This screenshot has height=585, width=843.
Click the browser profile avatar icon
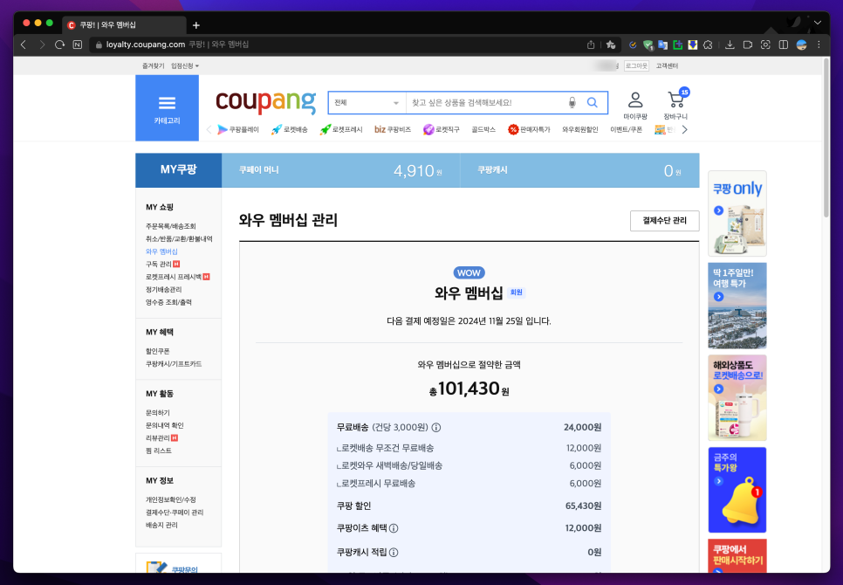click(x=802, y=45)
